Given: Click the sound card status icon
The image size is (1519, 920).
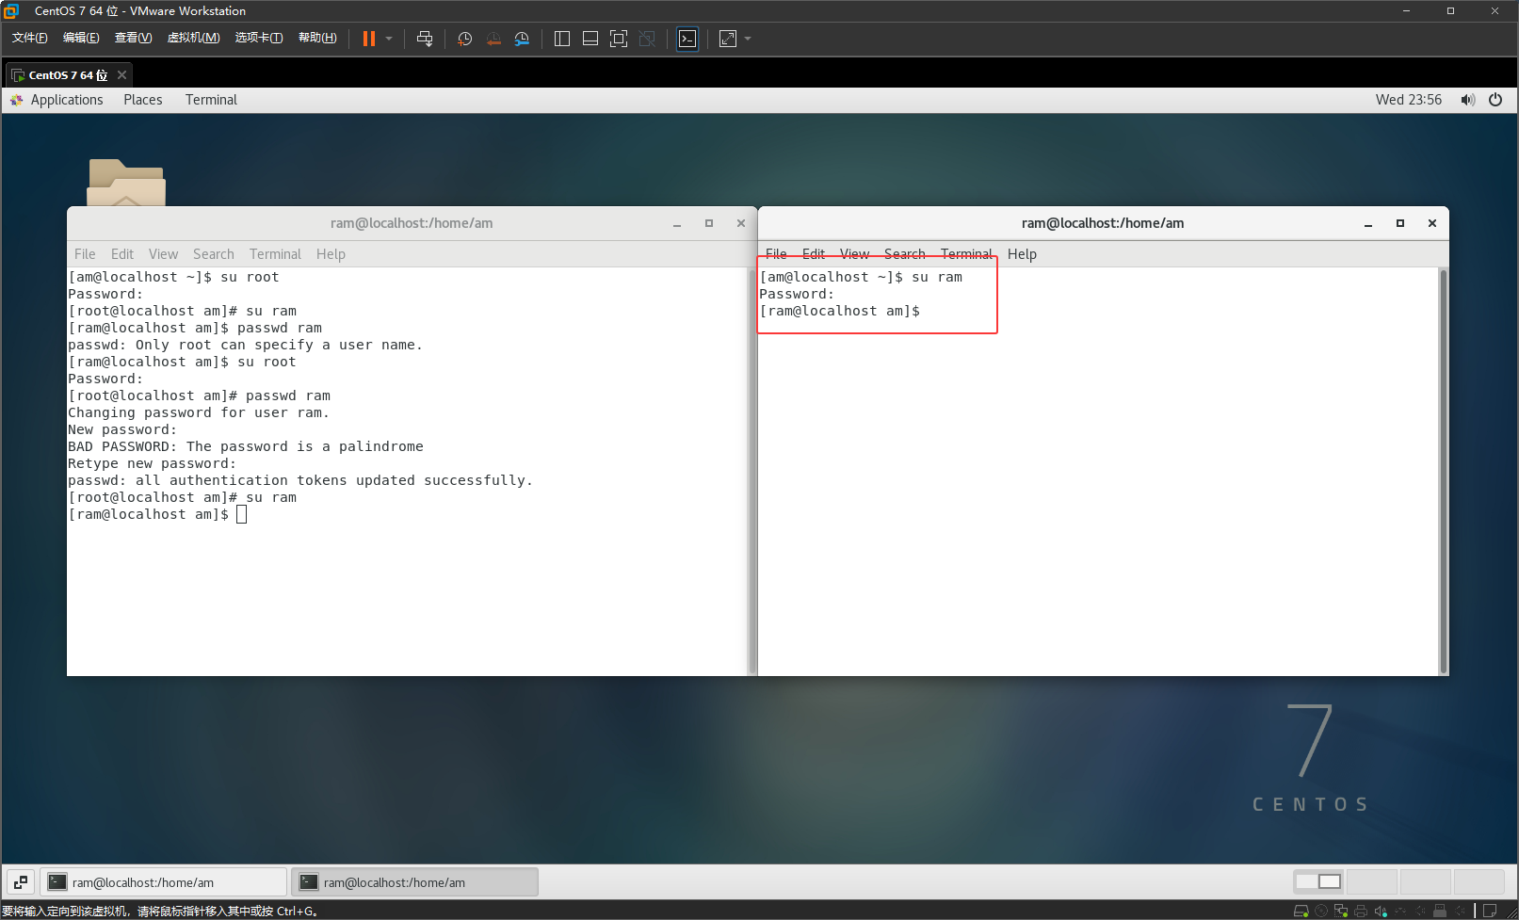Looking at the screenshot, I should (x=1381, y=911).
